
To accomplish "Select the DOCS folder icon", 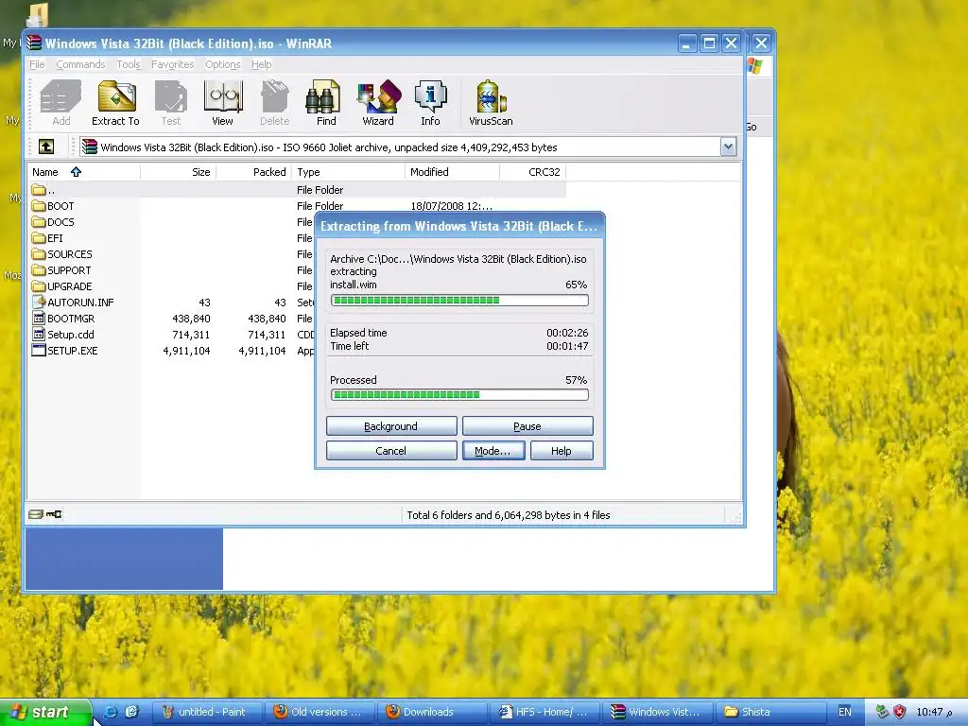I will coord(39,221).
